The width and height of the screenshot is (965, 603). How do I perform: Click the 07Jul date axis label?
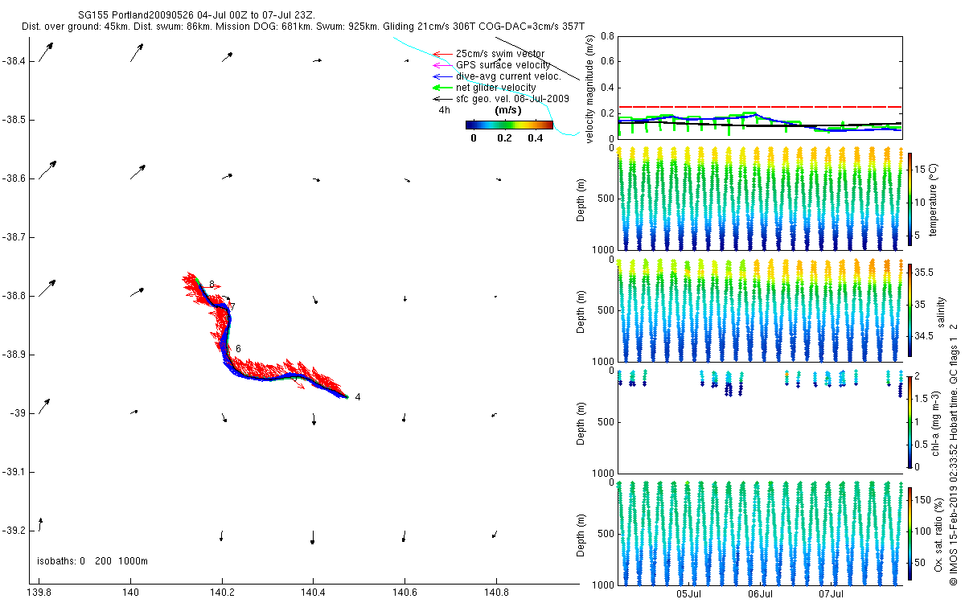point(832,595)
